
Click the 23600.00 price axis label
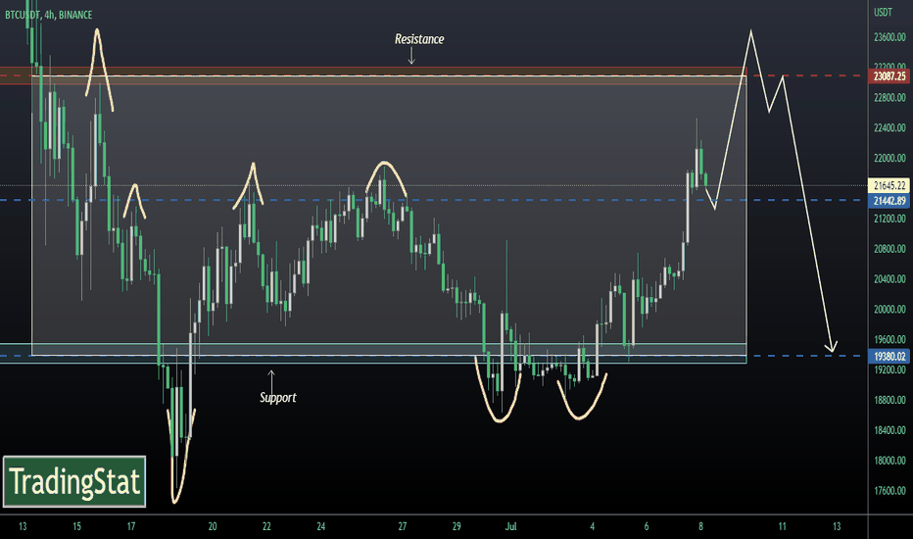(889, 37)
